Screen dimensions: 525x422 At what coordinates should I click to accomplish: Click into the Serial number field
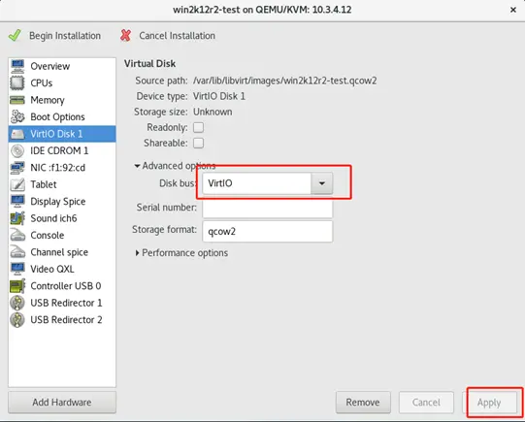[x=268, y=208]
